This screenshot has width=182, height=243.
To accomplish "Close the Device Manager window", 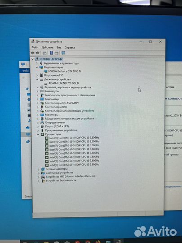I will pos(160,42).
